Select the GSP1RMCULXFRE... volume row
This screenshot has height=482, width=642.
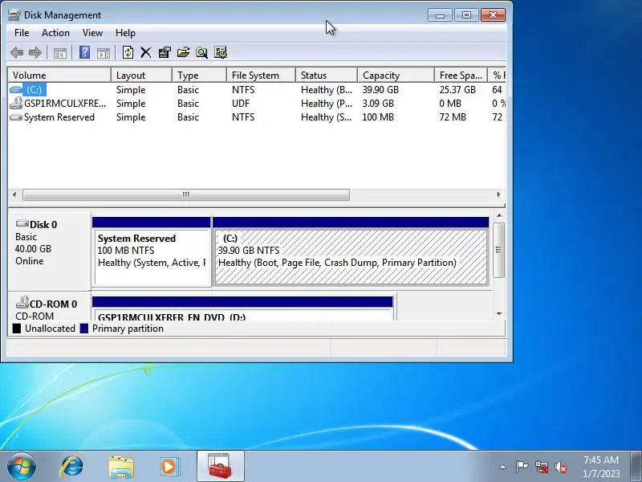257,104
